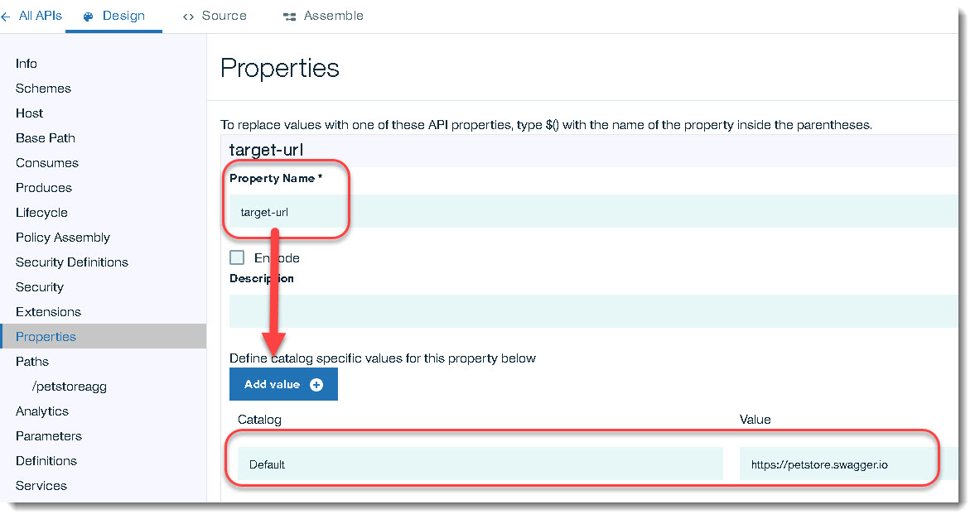The image size is (975, 519).
Task: Go to Security Definitions section
Action: pyautogui.click(x=72, y=262)
